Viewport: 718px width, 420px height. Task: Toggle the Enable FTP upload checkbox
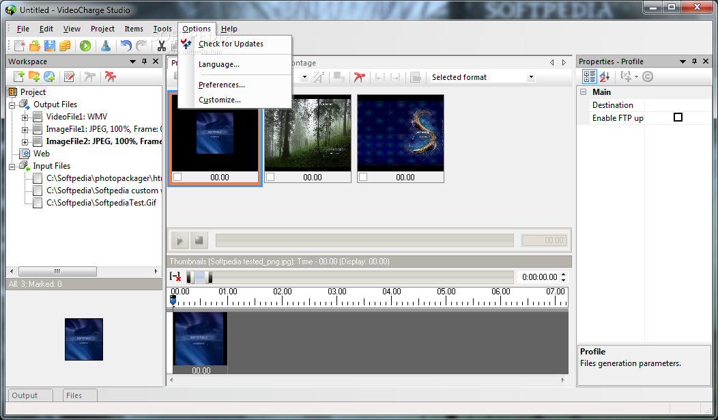click(678, 117)
